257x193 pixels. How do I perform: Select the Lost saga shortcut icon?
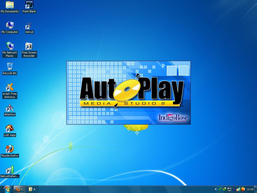[x=10, y=131]
